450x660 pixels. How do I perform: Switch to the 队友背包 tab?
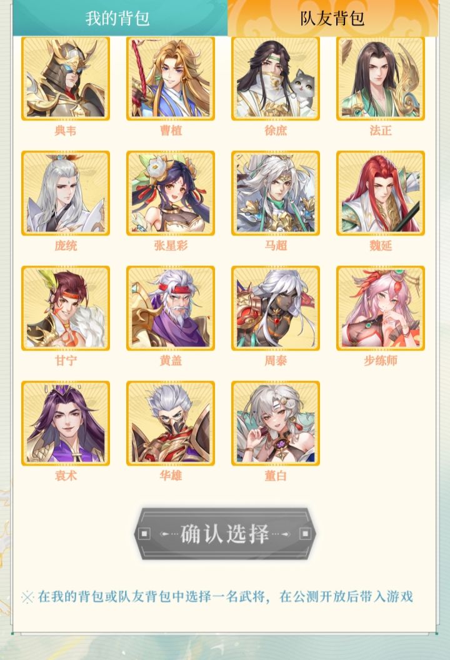coord(332,18)
